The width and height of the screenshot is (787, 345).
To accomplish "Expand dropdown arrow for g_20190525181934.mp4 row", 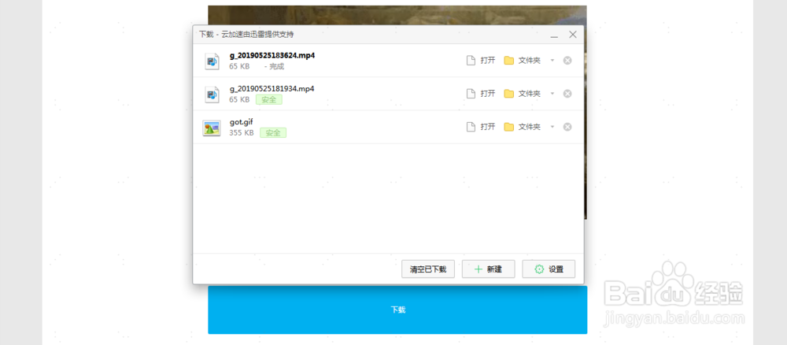I will click(x=552, y=94).
